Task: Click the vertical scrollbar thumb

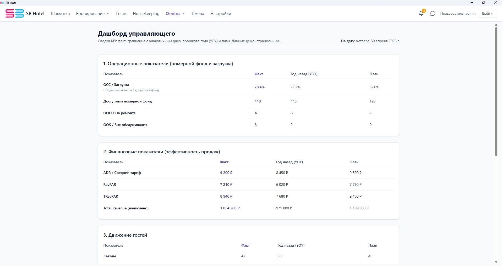Action: click(496, 91)
